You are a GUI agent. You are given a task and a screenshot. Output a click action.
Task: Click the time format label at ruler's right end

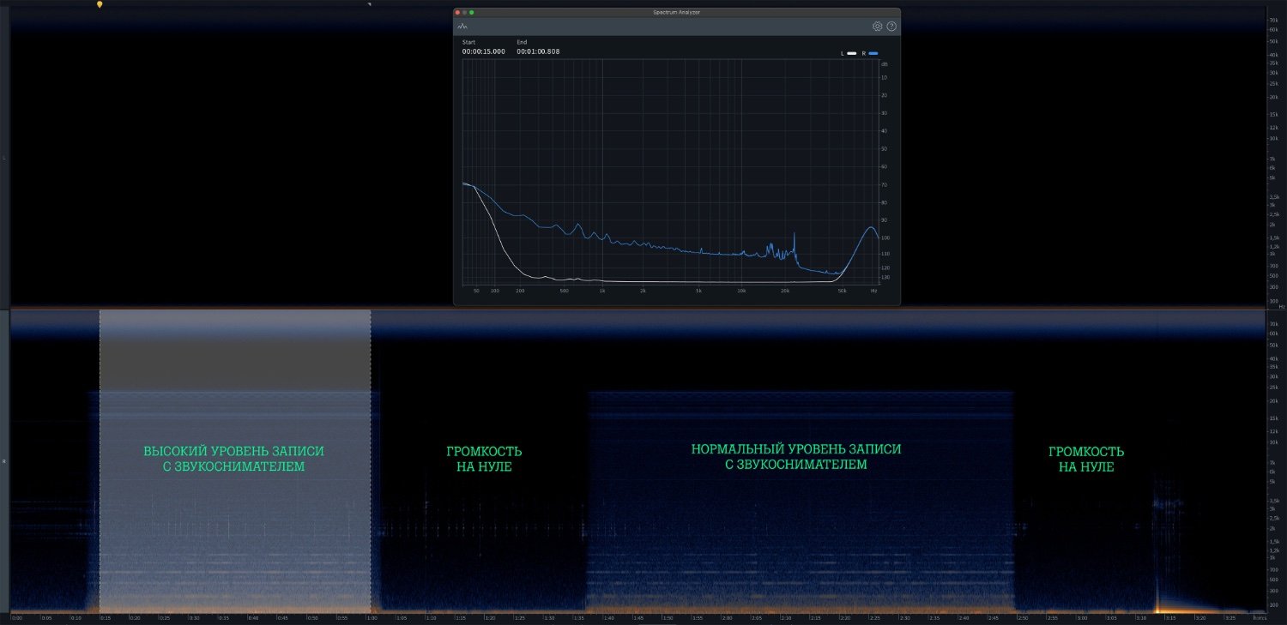click(x=1260, y=617)
